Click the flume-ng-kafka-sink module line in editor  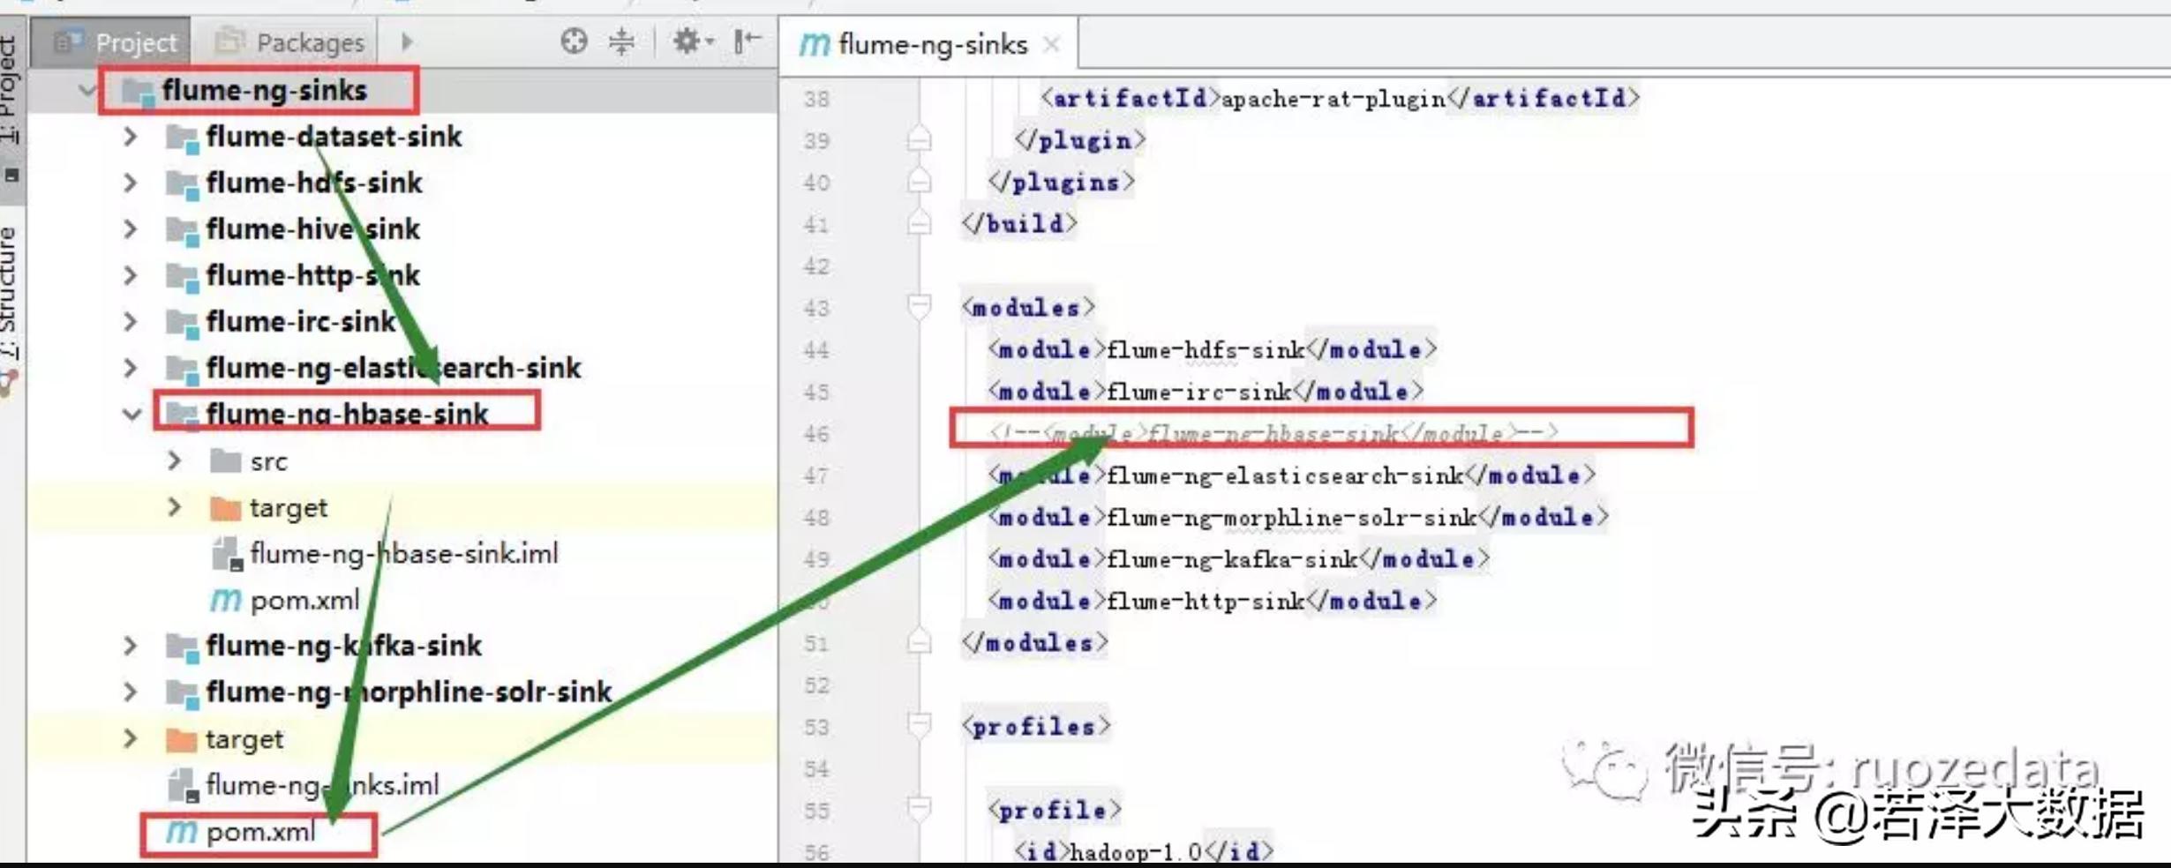click(1239, 558)
